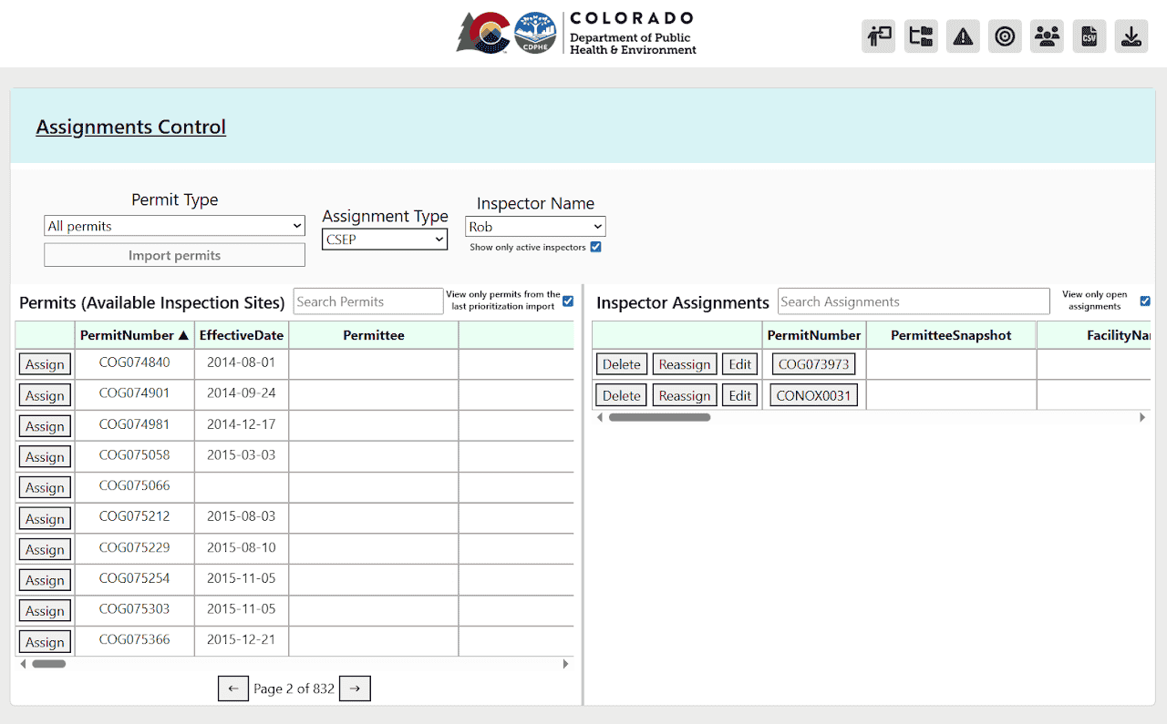1167x724 pixels.
Task: Open the Assignment Type dropdown
Action: click(385, 240)
